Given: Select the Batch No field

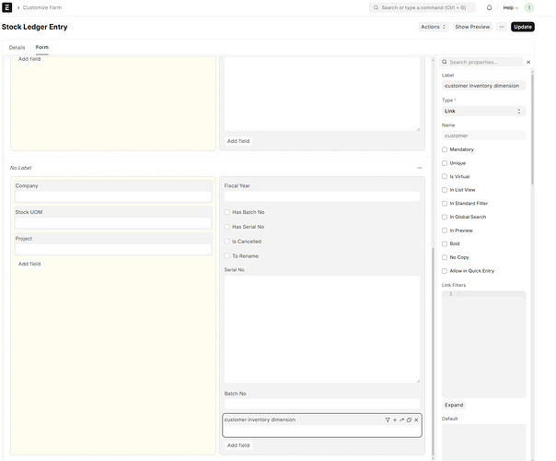Looking at the screenshot, I should tap(322, 399).
